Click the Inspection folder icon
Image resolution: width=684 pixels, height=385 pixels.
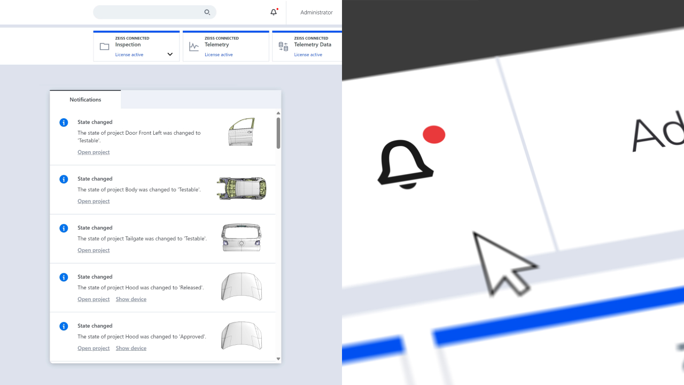tap(105, 47)
